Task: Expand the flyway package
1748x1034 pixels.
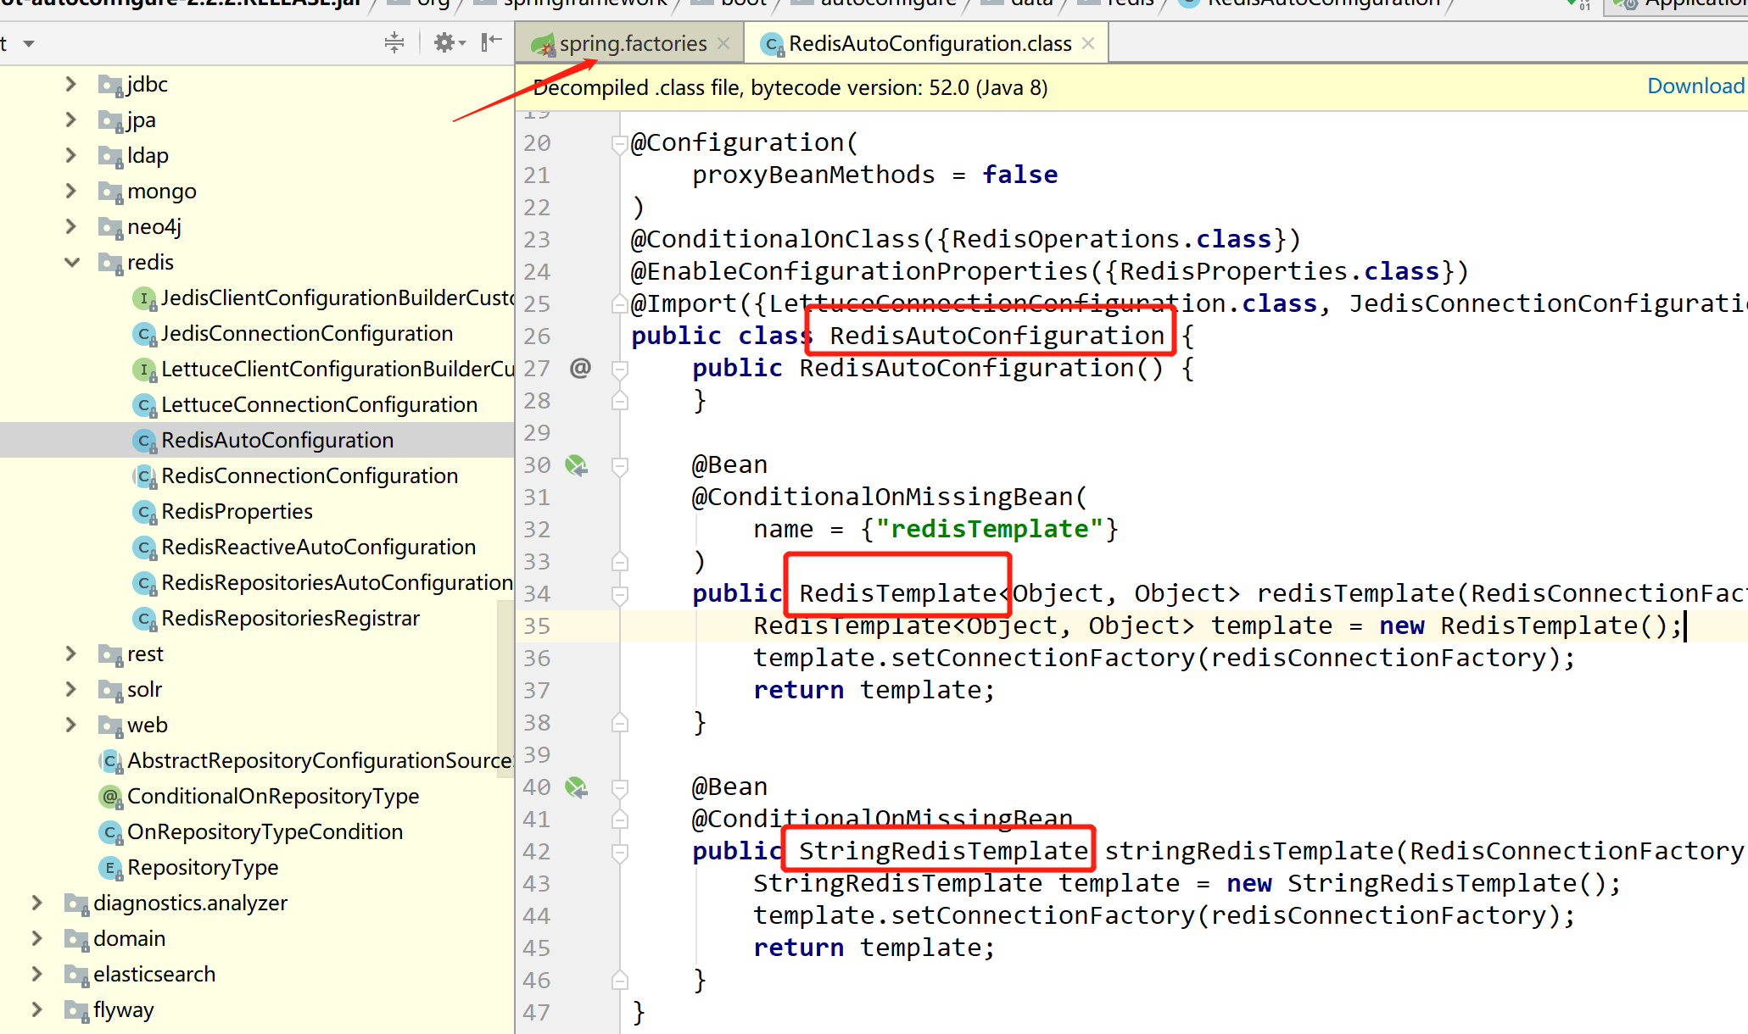Action: pos(37,1009)
